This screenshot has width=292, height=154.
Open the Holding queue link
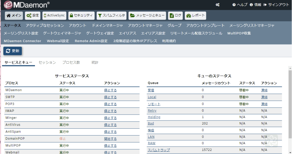coord(154,117)
